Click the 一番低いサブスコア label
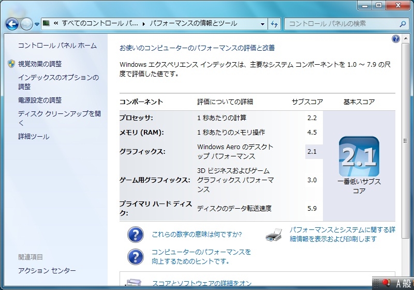 click(x=359, y=186)
